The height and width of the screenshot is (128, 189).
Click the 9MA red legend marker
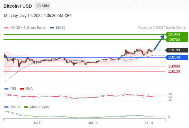(x=22, y=89)
